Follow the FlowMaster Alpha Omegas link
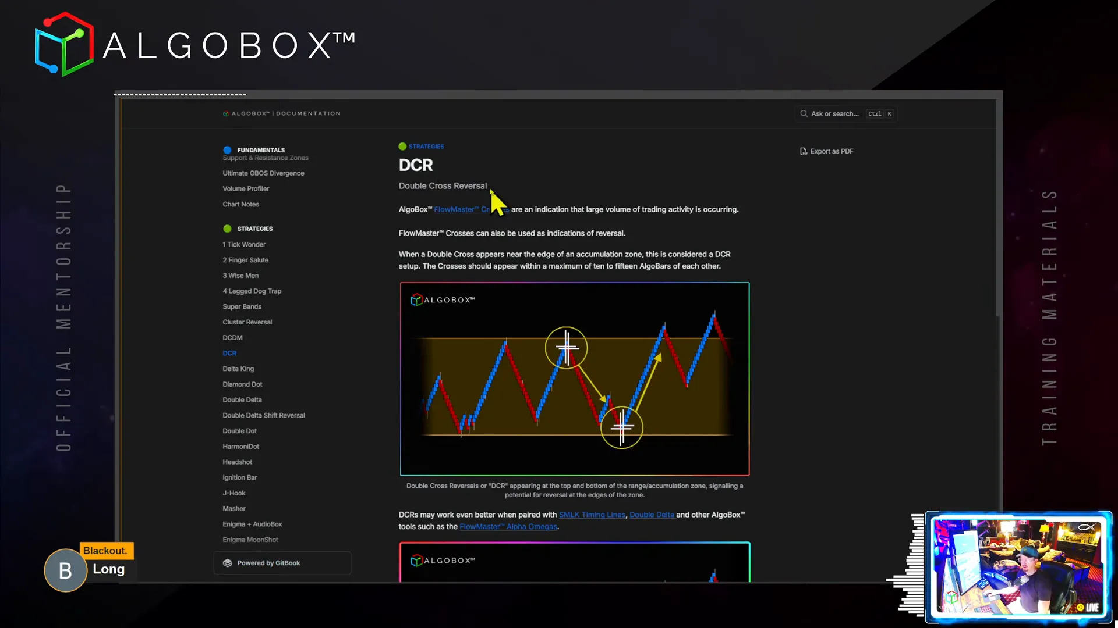1118x628 pixels. [509, 527]
